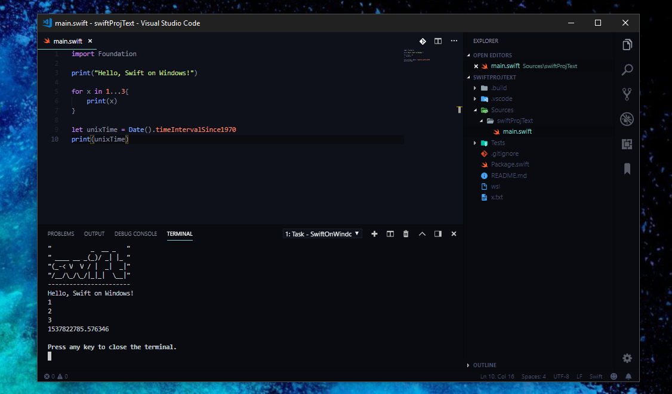Switch to the PROBLEMS tab
672x394 pixels.
tap(61, 233)
